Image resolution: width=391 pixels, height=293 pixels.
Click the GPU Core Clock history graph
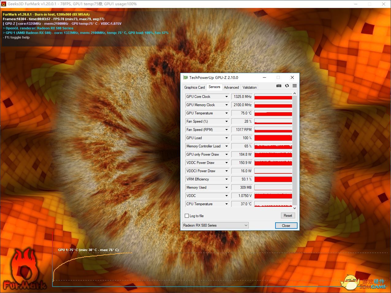tap(273, 97)
